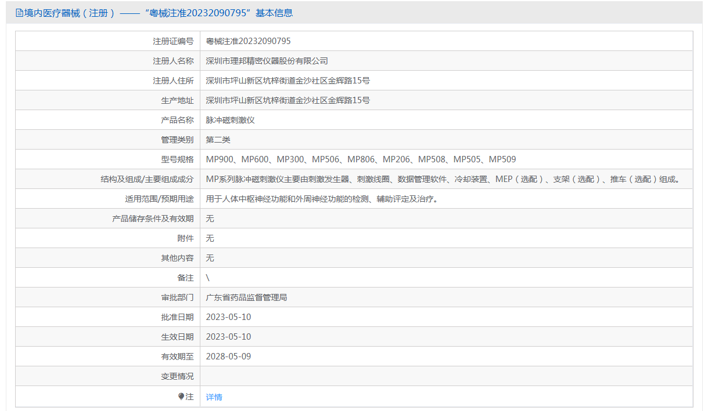
Task: Select the address value in 生产地址 row
Action: coord(288,100)
